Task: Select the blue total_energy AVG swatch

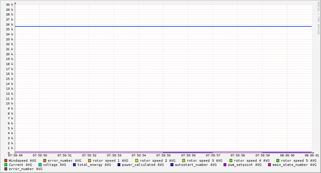Action: [75, 165]
